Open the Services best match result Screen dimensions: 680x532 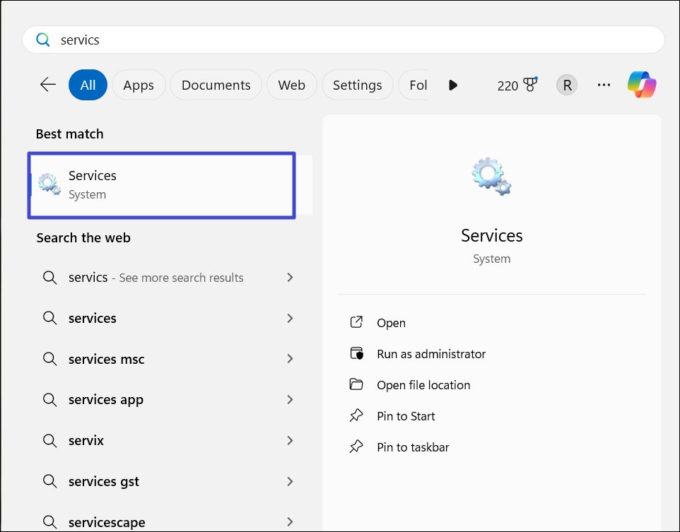(x=161, y=184)
